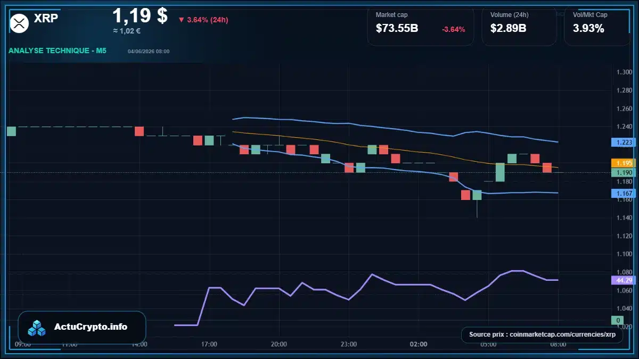This screenshot has height=359, width=639.
Task: Click the "≈ 1,02 €" euro conversion
Action: [x=127, y=31]
